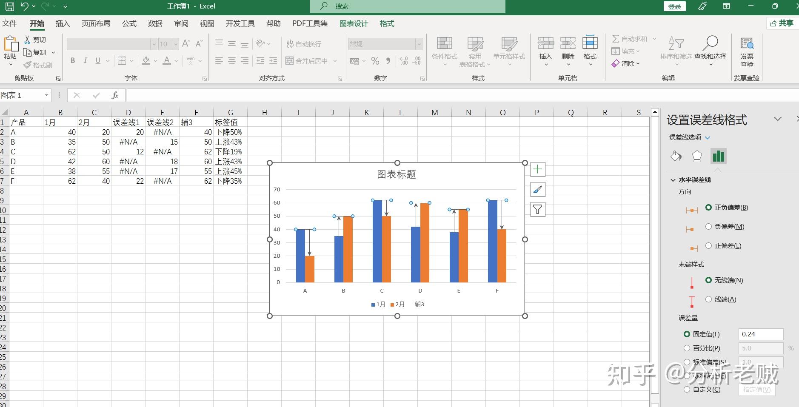The width and height of the screenshot is (799, 407).
Task: Select 固定值 error amount option
Action: coord(702,334)
